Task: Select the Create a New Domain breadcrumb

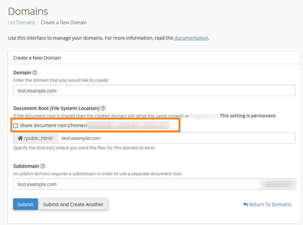Action: click(64, 23)
